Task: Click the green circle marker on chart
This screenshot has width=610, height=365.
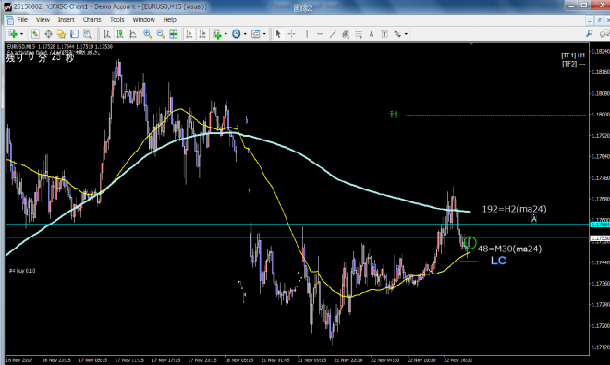Action: [x=470, y=242]
